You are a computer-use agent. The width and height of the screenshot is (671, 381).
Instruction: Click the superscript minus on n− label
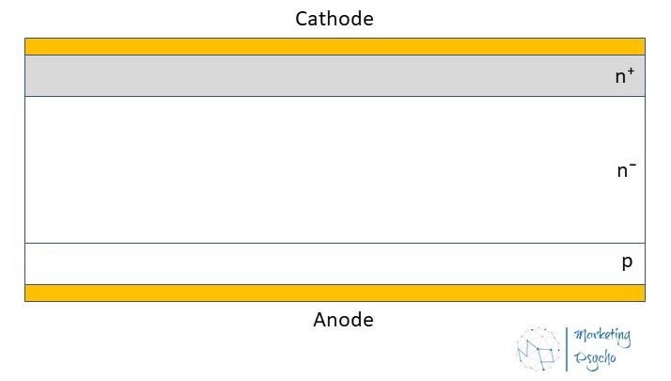pyautogui.click(x=632, y=166)
